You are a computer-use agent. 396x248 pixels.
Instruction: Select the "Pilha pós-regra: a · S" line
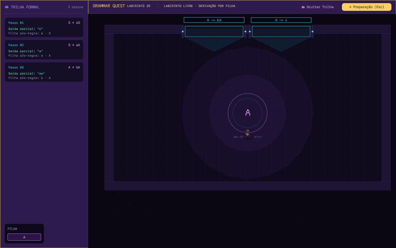(x=29, y=33)
